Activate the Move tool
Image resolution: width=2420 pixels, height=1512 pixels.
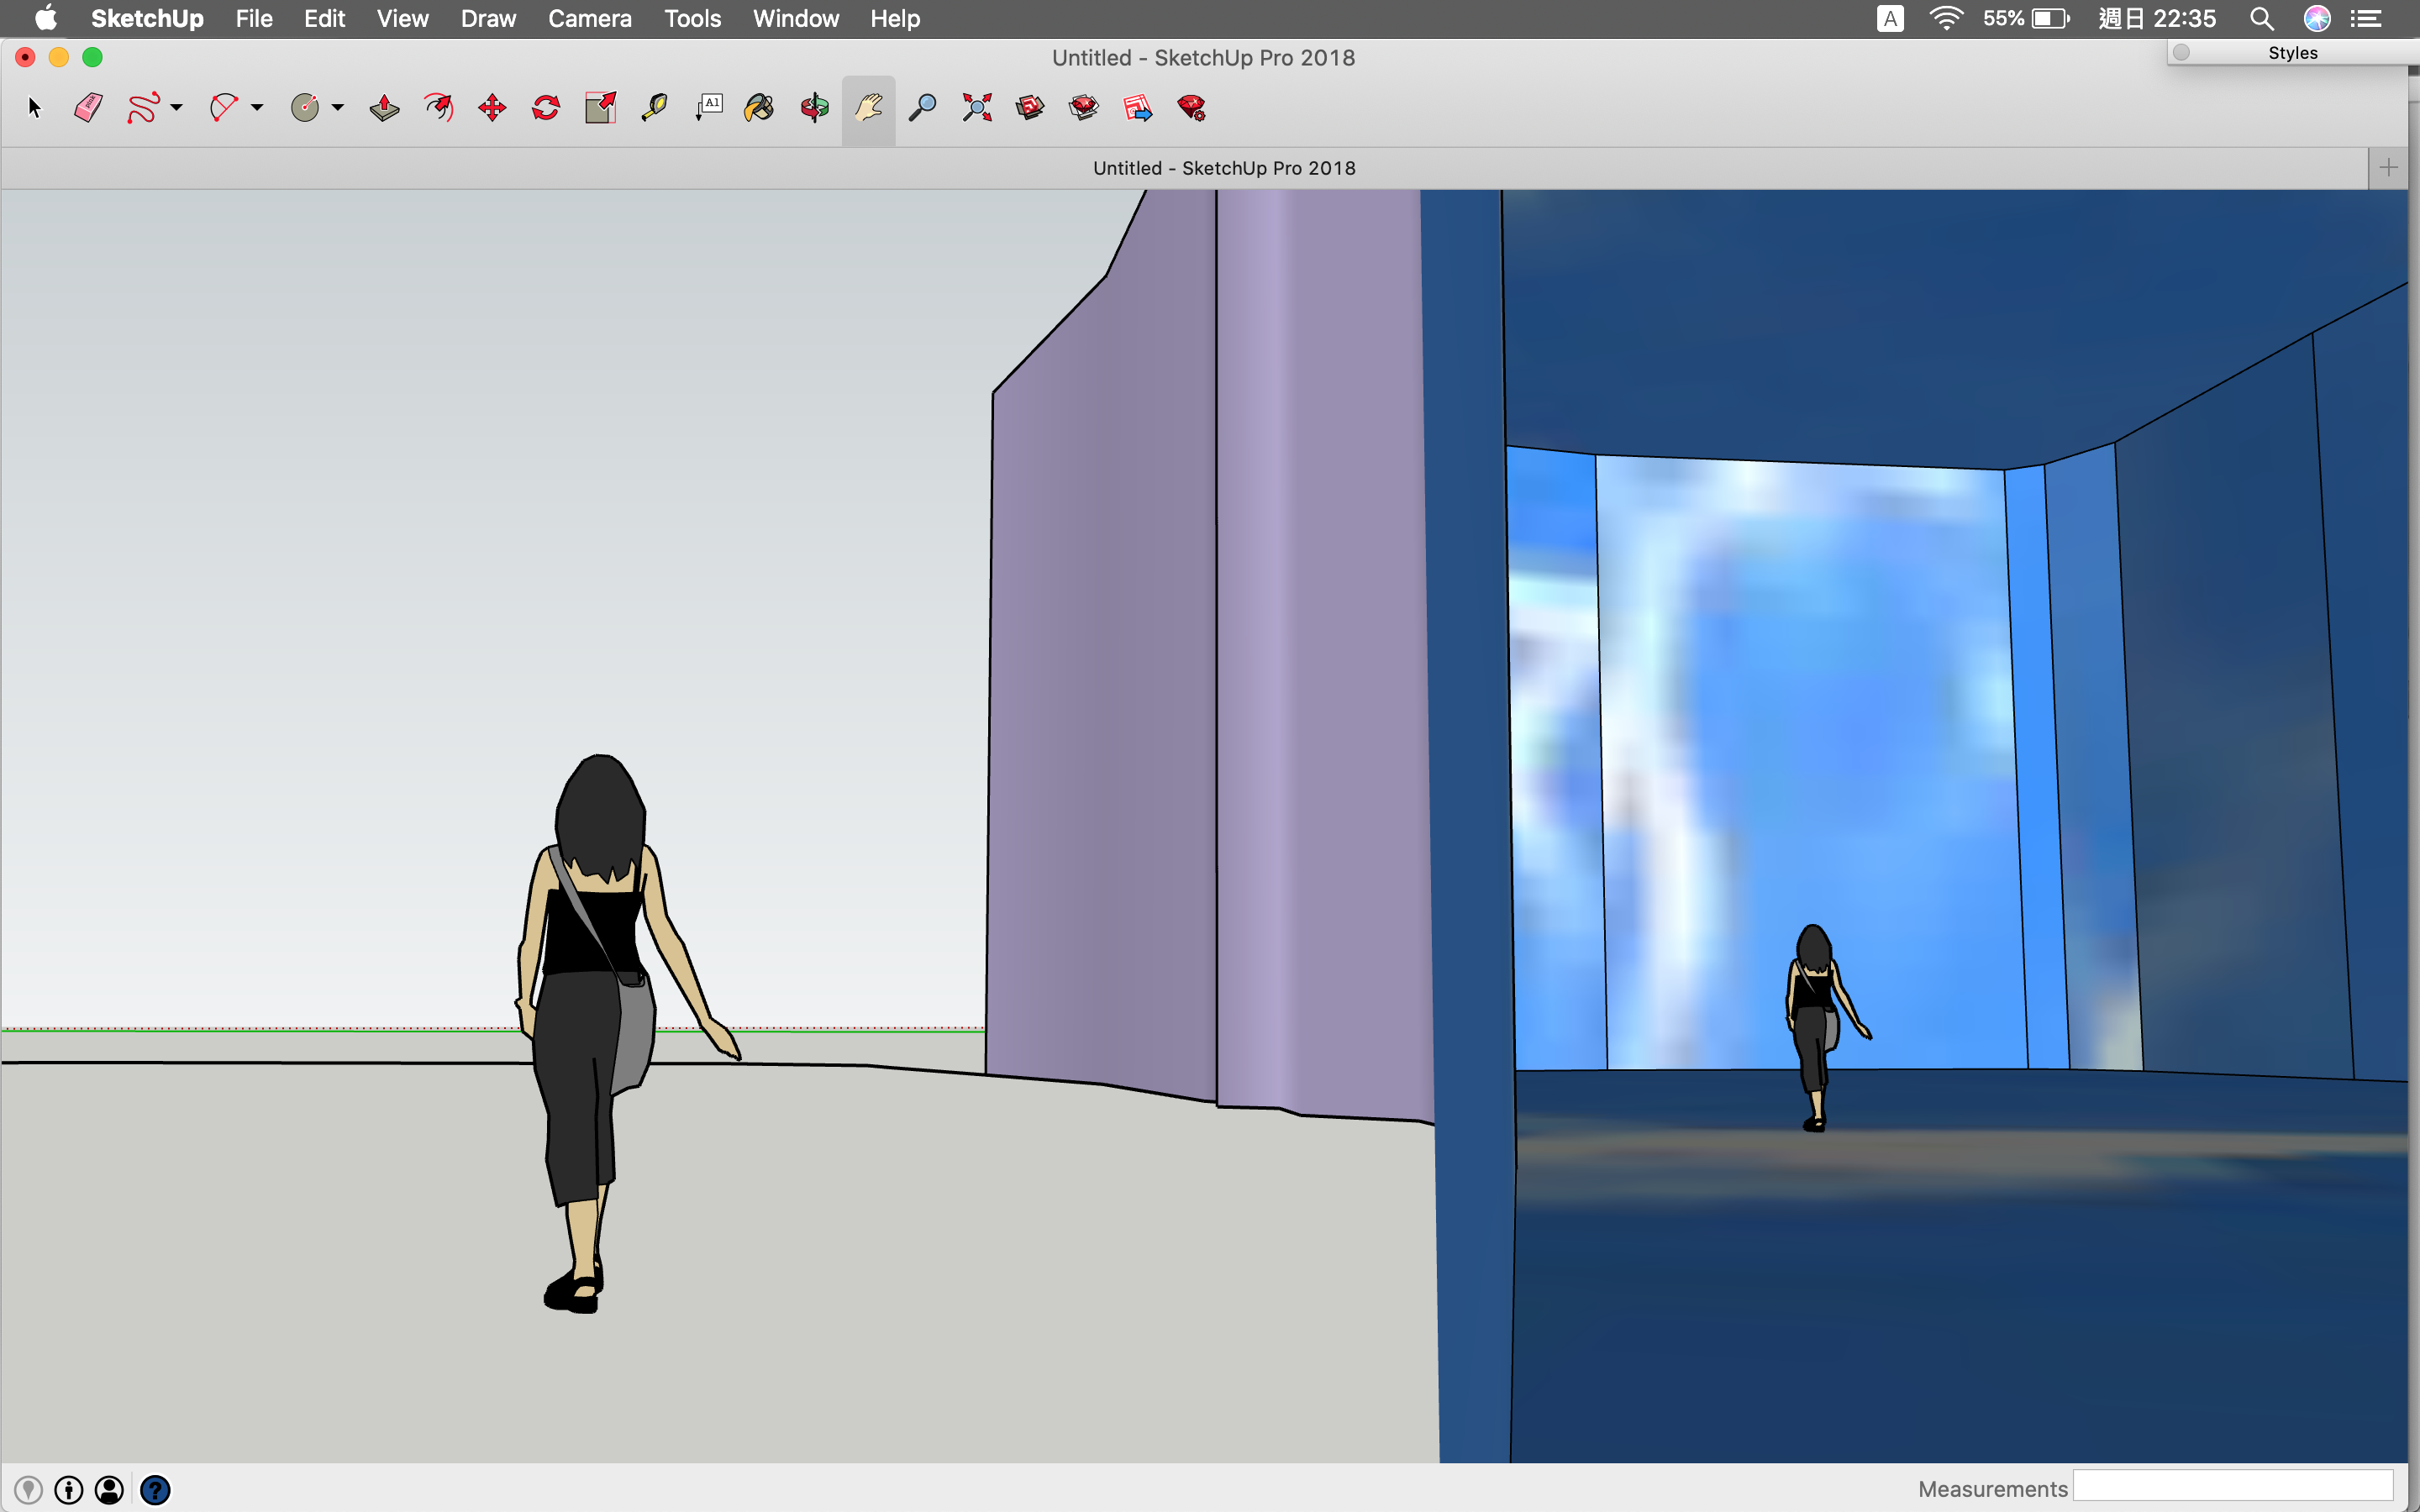pos(492,108)
